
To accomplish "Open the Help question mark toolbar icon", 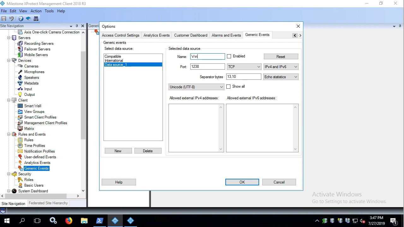I will [21, 19].
